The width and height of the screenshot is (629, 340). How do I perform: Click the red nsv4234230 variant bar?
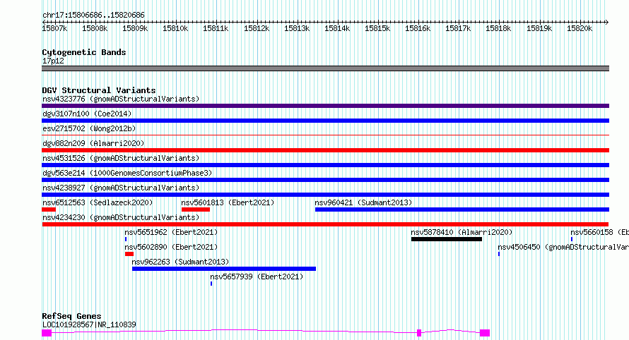click(x=325, y=224)
